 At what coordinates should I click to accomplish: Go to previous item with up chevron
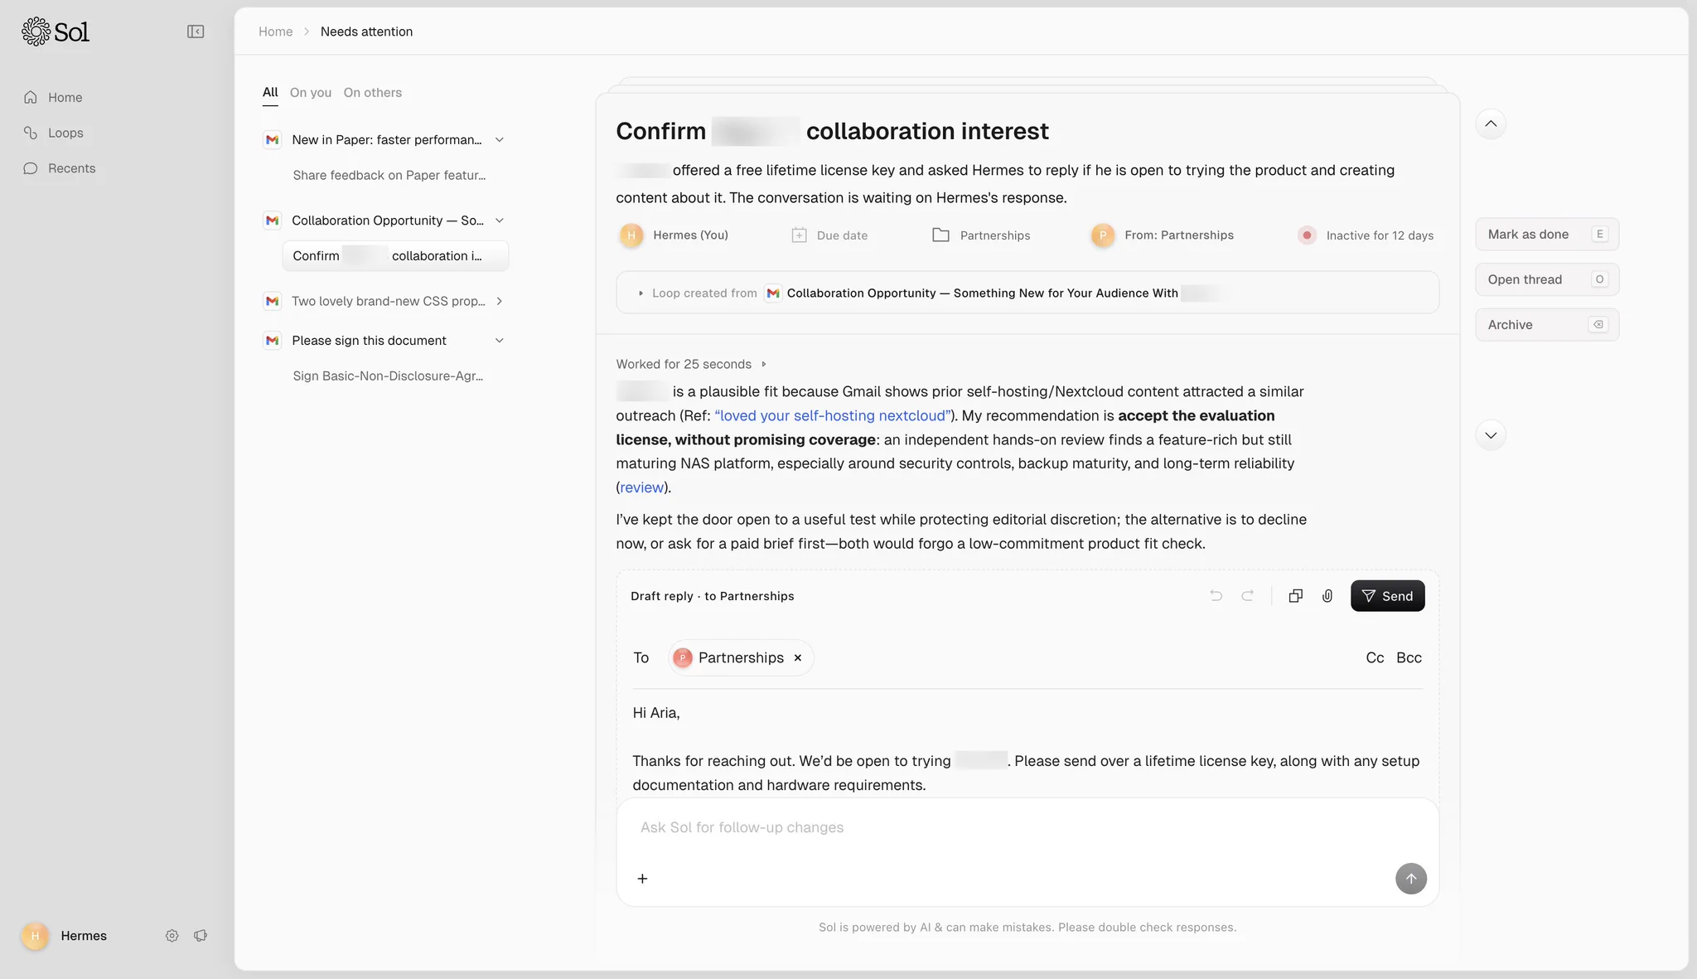(1491, 124)
